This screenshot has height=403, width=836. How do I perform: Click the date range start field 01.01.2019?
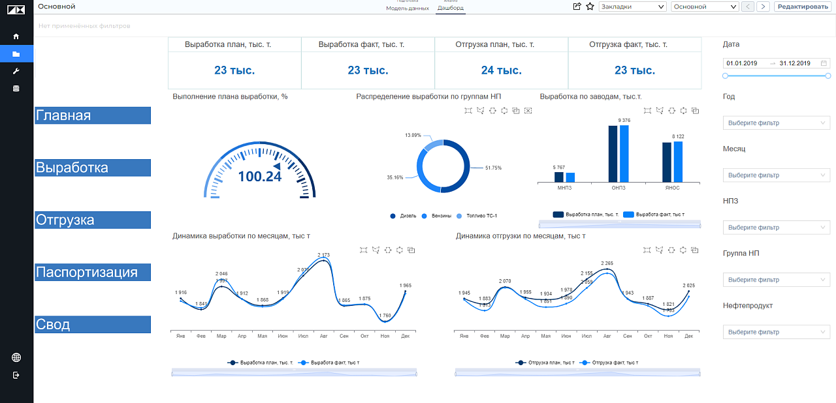[741, 63]
